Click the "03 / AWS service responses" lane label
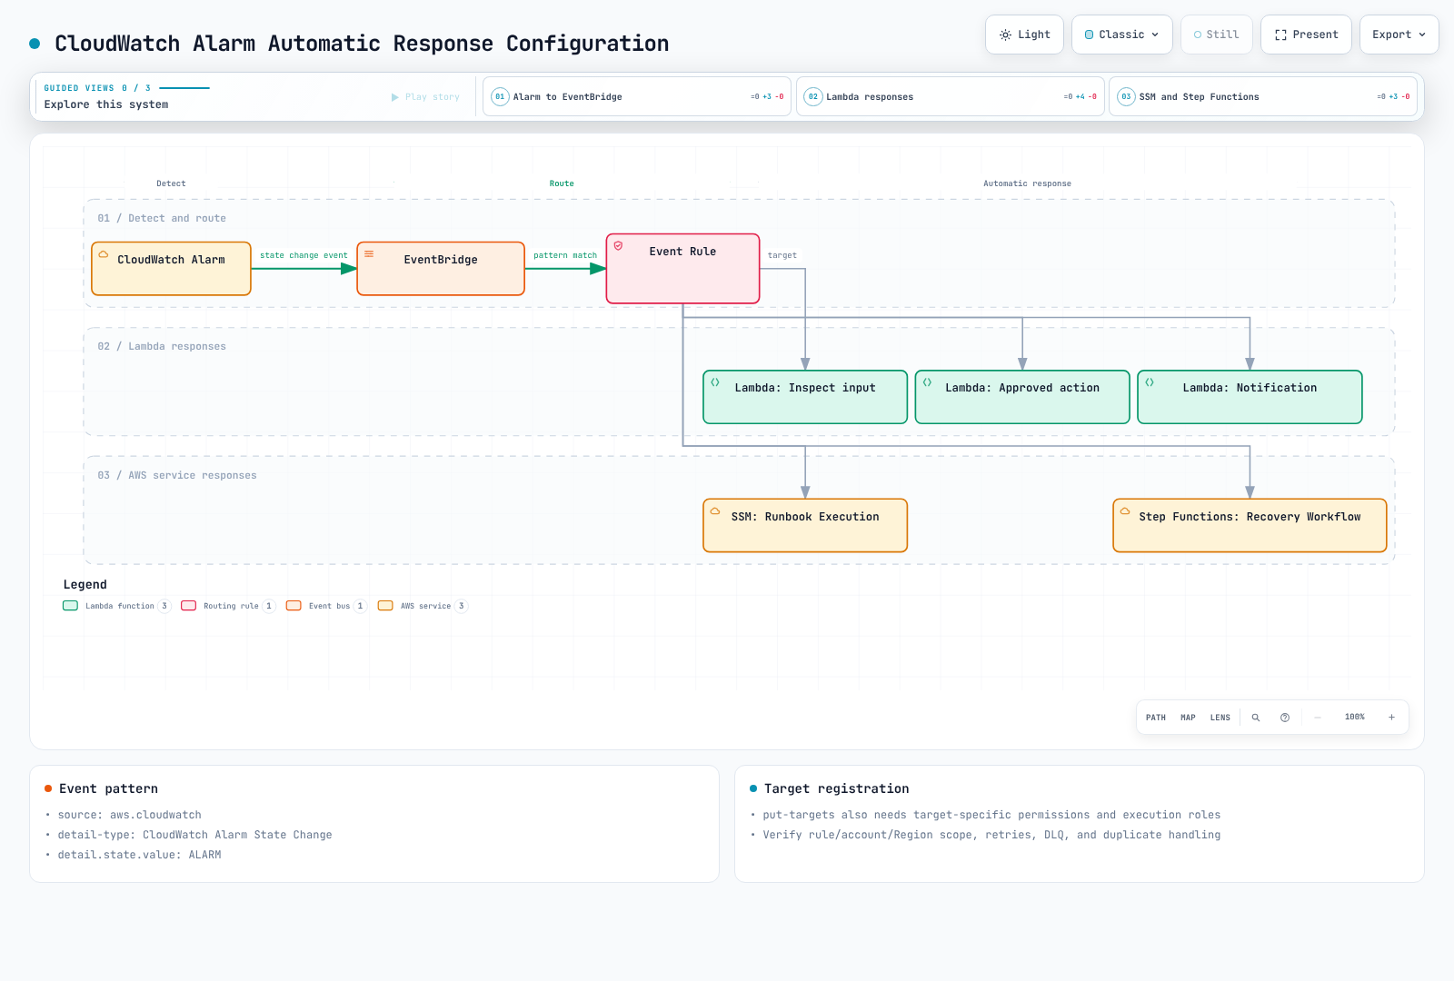Screen dimensions: 1454x981 177,475
